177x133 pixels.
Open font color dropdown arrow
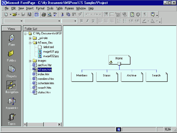click(157, 21)
